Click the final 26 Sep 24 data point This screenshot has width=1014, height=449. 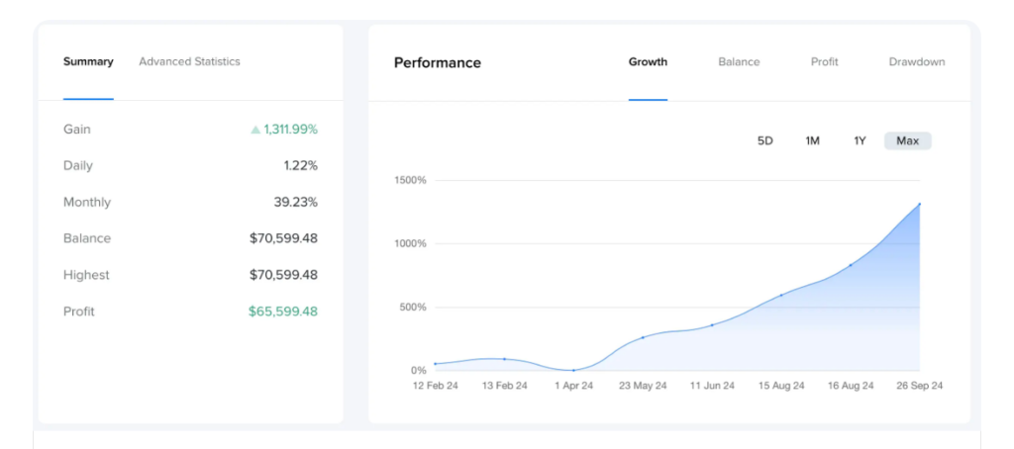pos(919,205)
